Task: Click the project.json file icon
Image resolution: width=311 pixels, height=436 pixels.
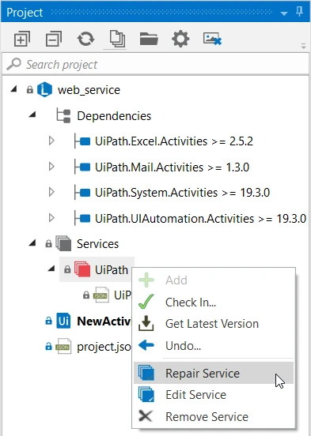Action: pyautogui.click(x=63, y=347)
